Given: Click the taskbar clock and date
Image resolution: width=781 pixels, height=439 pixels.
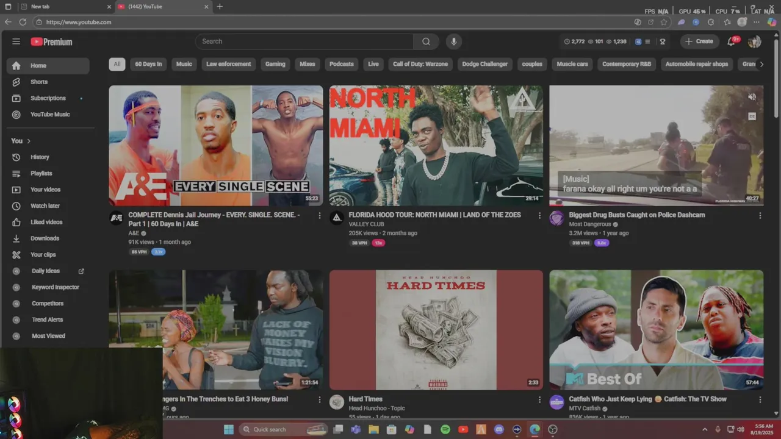Looking at the screenshot, I should coord(764,429).
